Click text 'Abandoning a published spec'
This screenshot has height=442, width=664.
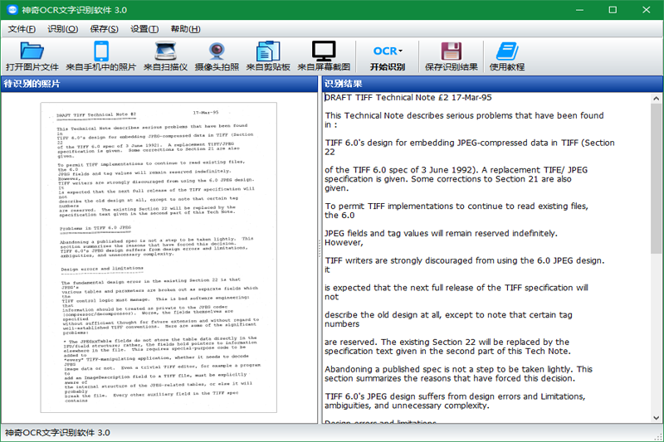(x=382, y=369)
